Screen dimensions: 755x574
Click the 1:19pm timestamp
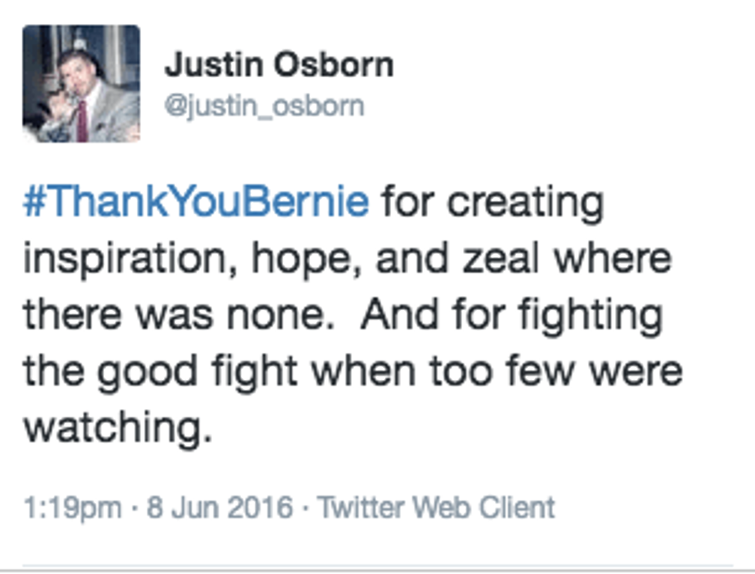(x=72, y=508)
